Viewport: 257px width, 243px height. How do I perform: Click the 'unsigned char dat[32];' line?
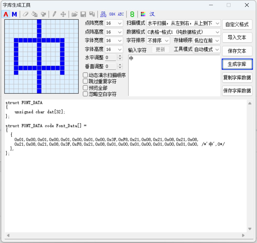pos(40,112)
